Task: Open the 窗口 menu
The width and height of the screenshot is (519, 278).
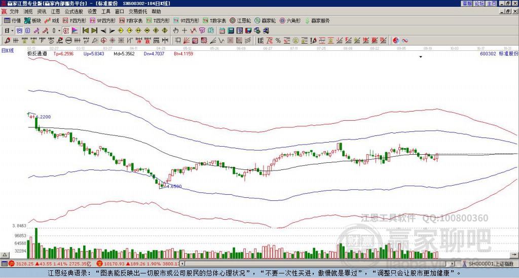Action: tap(120, 12)
